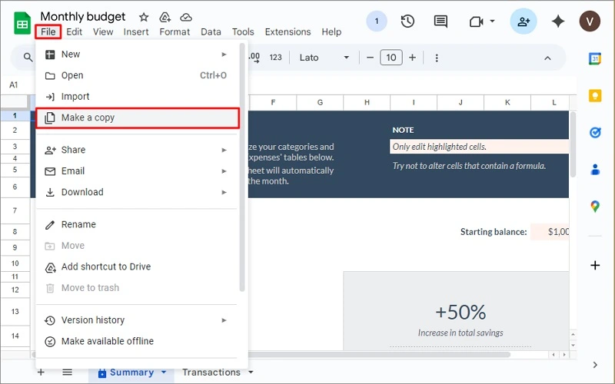Open the Insert menu
615x384 pixels.
136,31
